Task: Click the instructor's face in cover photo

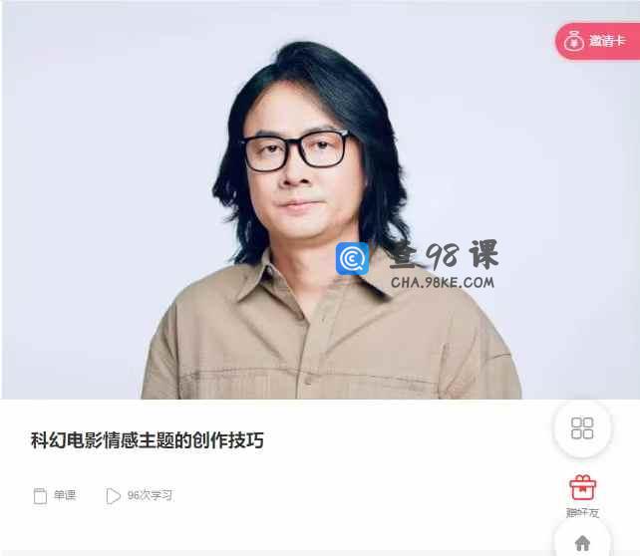Action: coord(301,171)
